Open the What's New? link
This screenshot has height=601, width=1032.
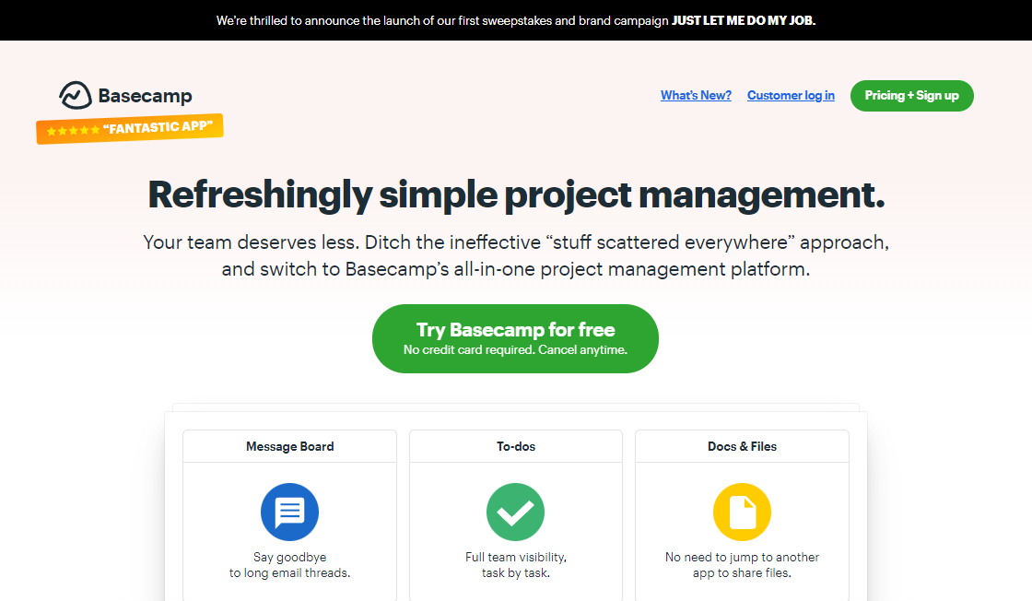[696, 95]
